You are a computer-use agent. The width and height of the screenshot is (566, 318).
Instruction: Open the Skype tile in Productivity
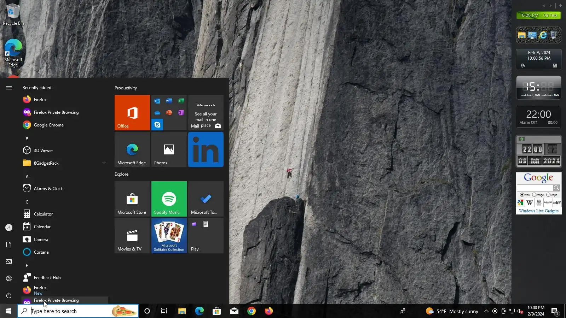click(157, 125)
